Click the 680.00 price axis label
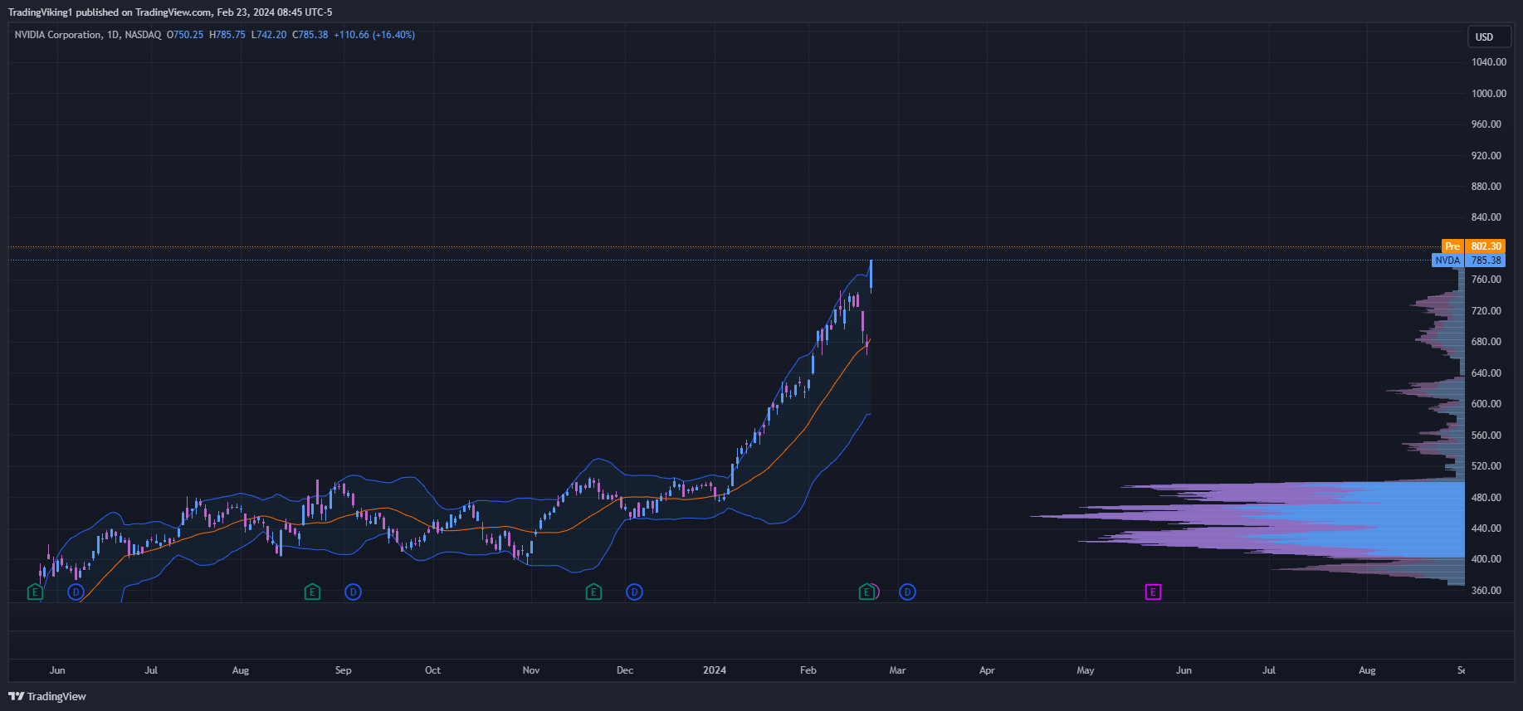The image size is (1523, 711). [1486, 342]
